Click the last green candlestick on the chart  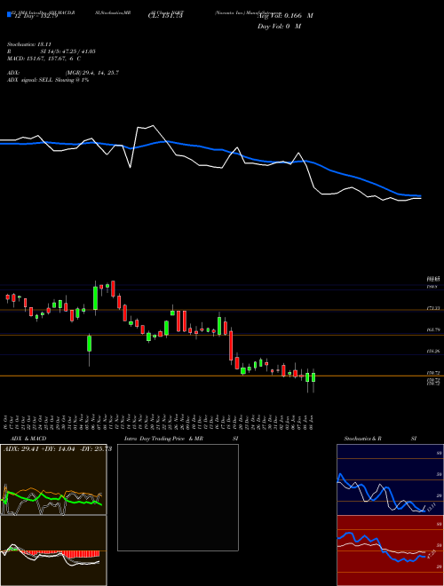pyautogui.click(x=313, y=377)
